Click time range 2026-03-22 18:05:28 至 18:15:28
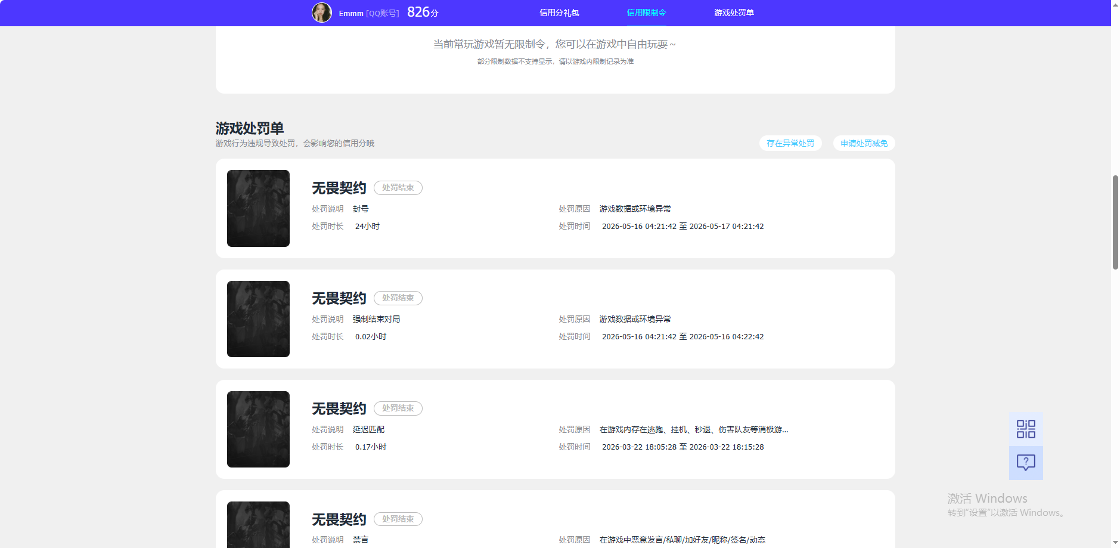1120x548 pixels. (683, 447)
